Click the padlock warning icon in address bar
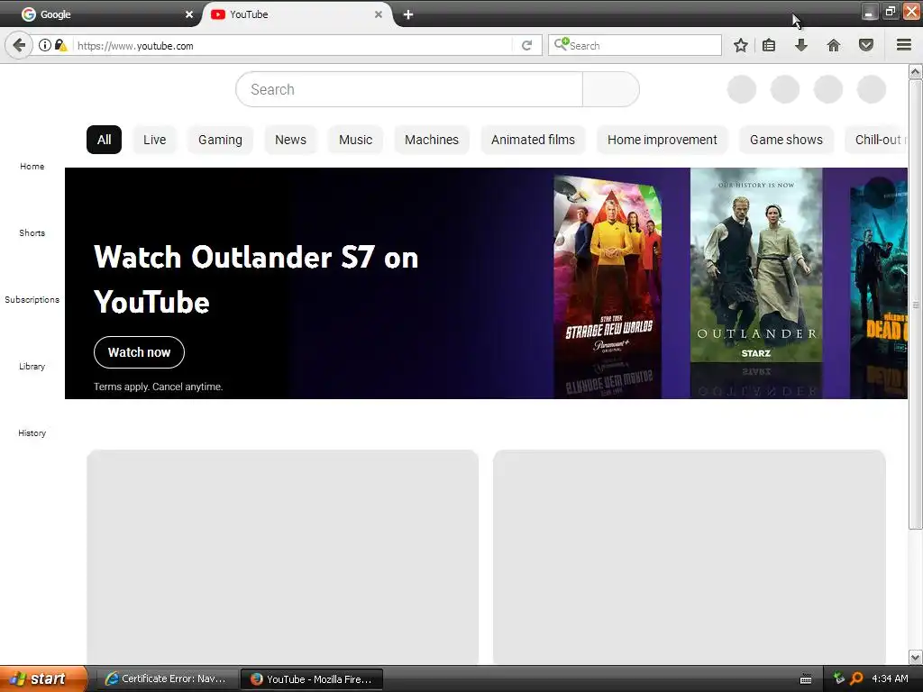Viewport: 923px width, 692px height. tap(60, 45)
